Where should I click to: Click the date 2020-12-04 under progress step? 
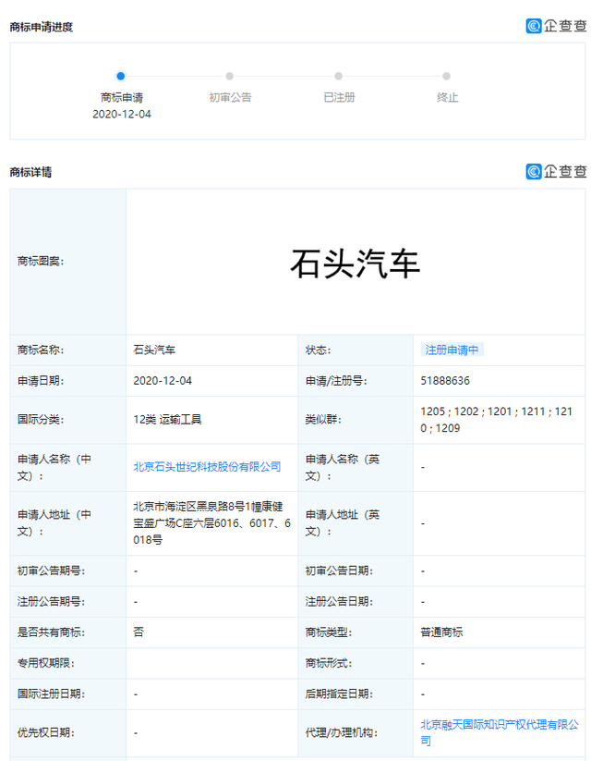(x=122, y=114)
